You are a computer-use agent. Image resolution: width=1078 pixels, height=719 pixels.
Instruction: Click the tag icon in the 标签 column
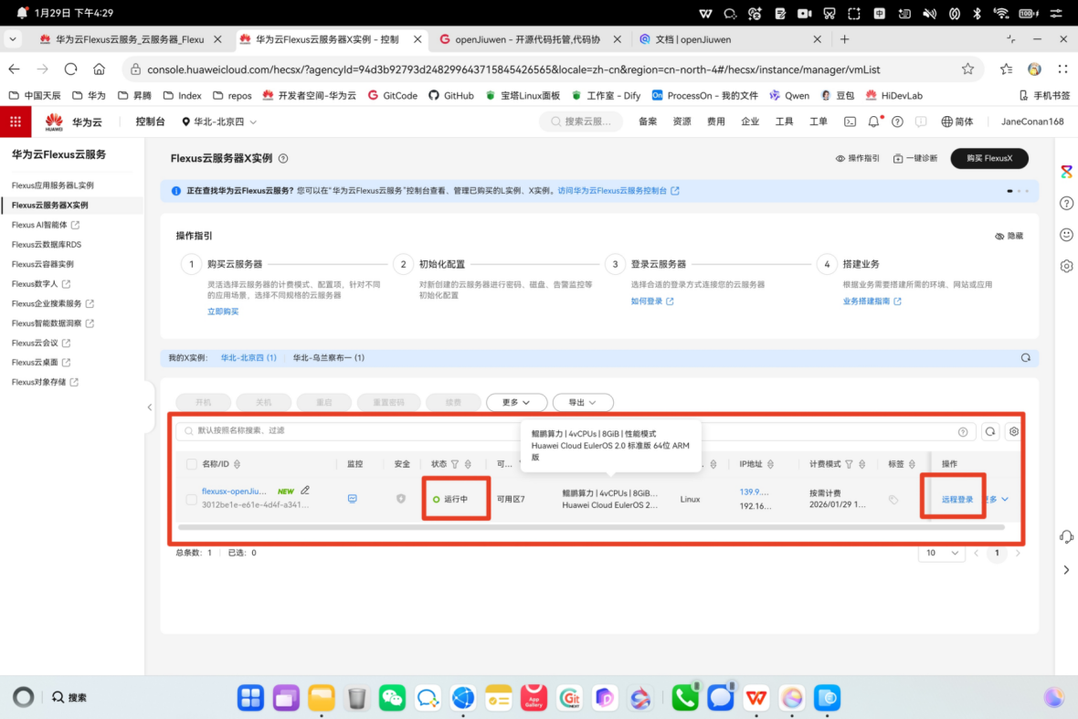coord(893,500)
